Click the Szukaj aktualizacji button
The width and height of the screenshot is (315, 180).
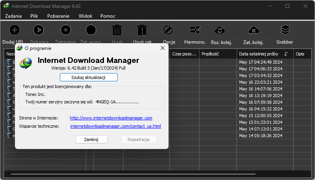point(89,77)
